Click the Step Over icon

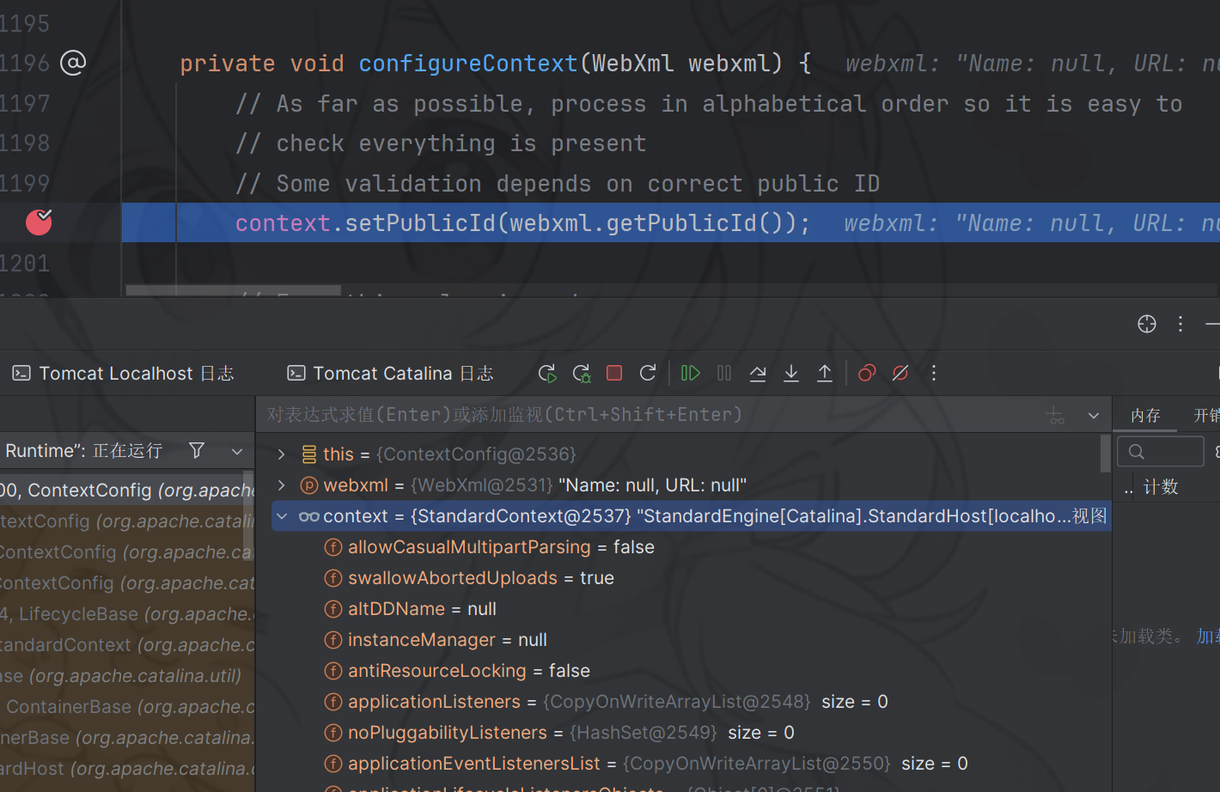point(758,373)
